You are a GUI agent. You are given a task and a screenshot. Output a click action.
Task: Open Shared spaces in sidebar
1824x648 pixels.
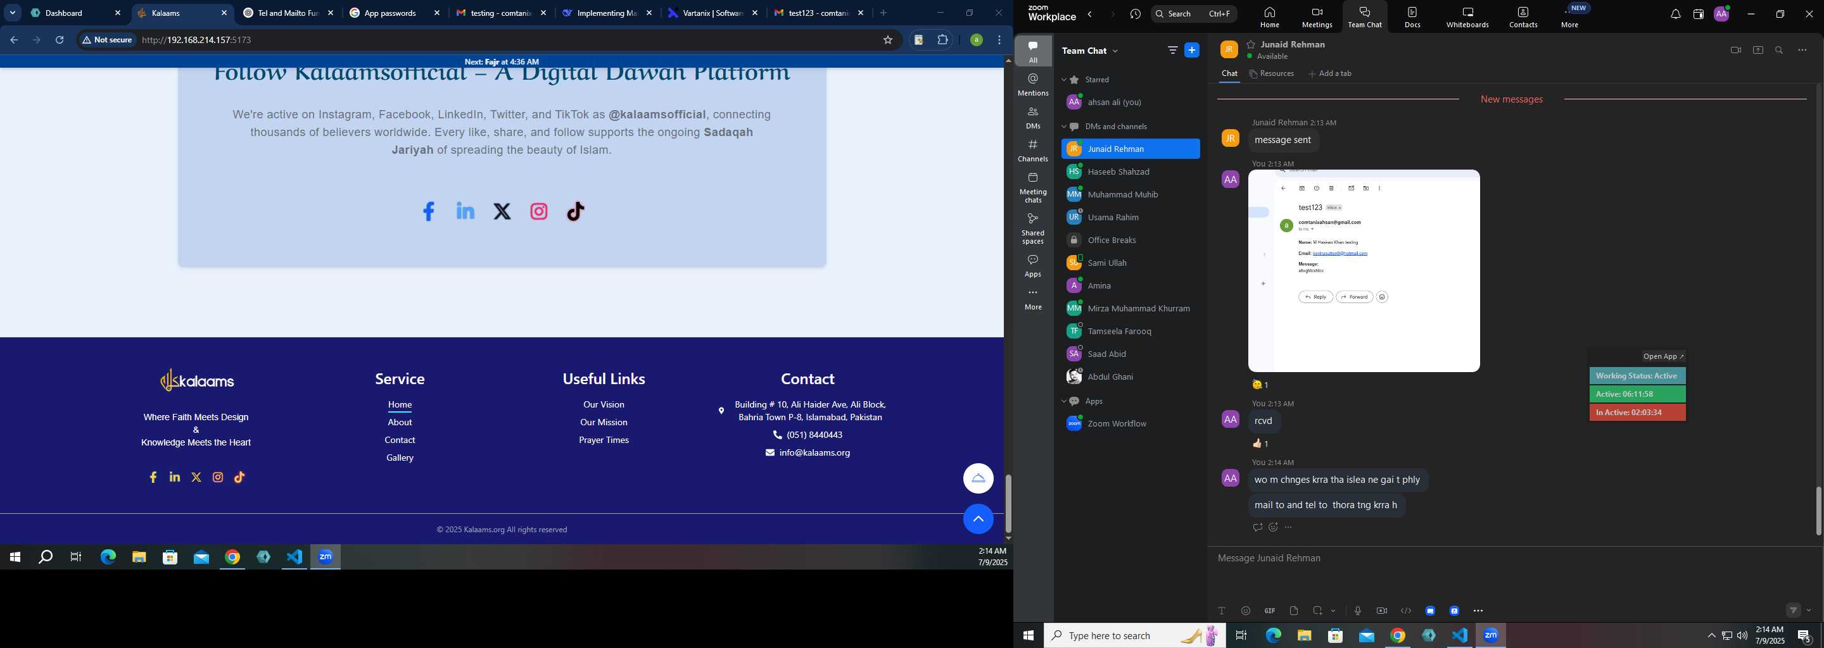click(1033, 228)
